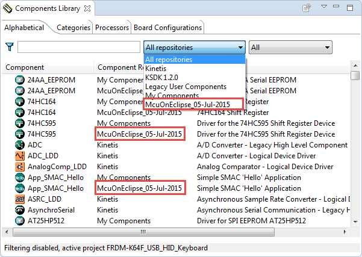Switch to the Categories tab
This screenshot has width=362, height=257.
[73, 28]
